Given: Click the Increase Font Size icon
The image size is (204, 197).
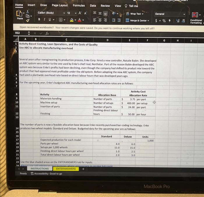Looking at the screenshot, I should [80, 13].
